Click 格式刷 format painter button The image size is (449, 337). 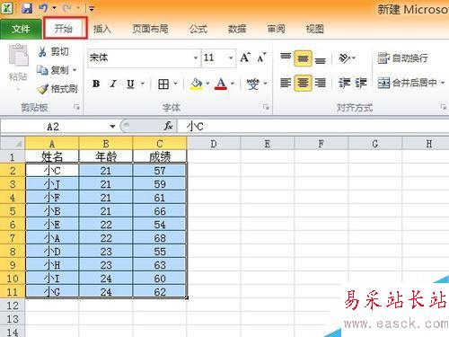click(57, 89)
